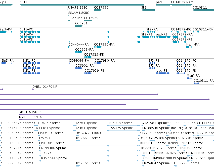Click the SF2-RB transcript label

(147, 34)
